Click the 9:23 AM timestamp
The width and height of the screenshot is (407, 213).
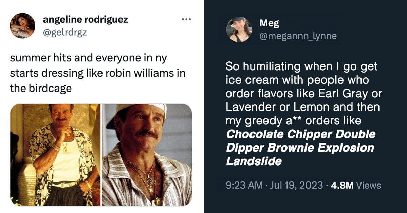point(244,185)
